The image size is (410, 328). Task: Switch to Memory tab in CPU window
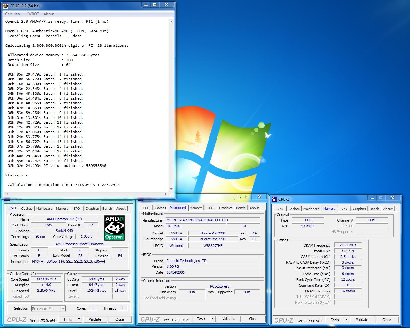point(62,209)
